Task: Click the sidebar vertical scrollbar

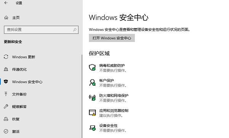Action: pos(82,96)
